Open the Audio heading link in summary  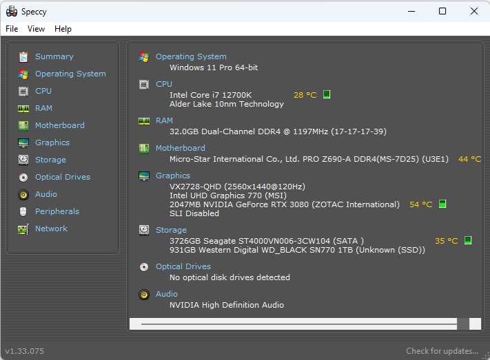[x=167, y=294]
